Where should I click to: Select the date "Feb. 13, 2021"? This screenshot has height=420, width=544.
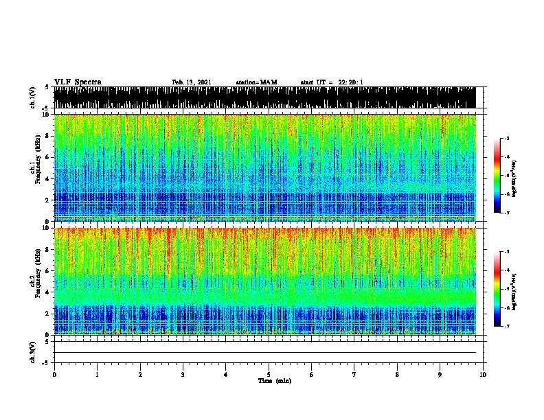pyautogui.click(x=192, y=82)
